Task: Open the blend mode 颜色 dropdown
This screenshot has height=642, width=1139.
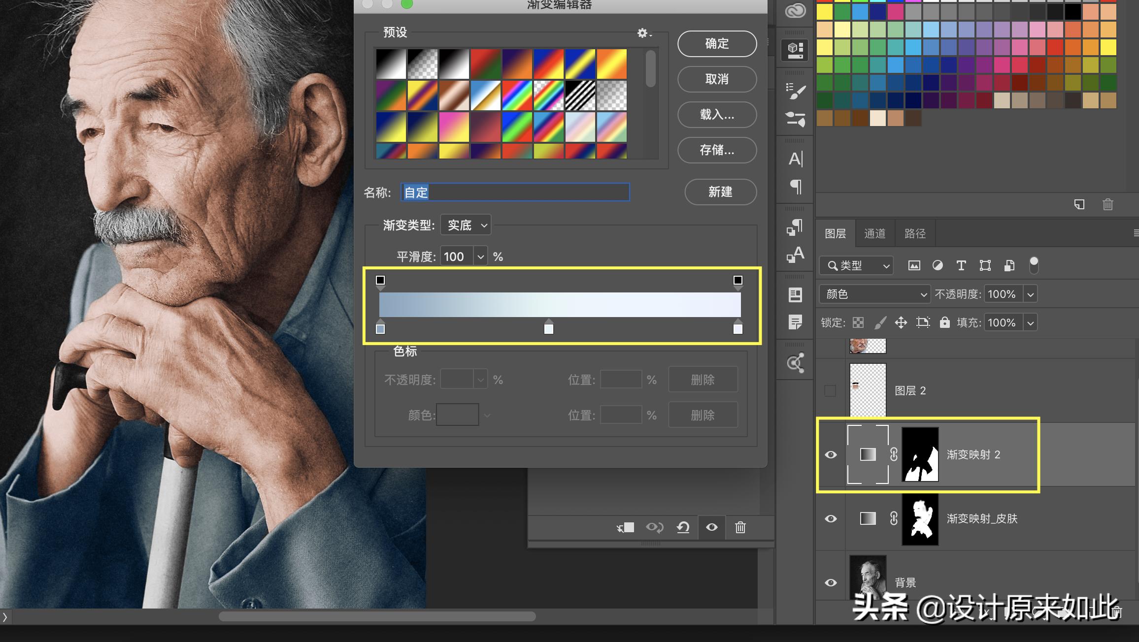Action: pos(874,294)
